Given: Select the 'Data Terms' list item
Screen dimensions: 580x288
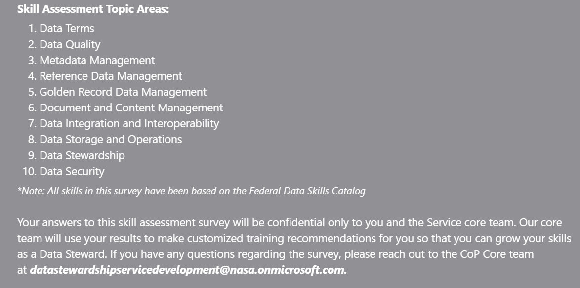Looking at the screenshot, I should pos(67,29).
